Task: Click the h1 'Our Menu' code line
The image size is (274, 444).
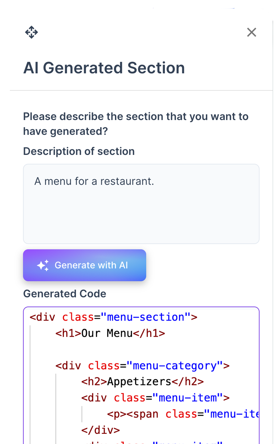Action: [110, 333]
